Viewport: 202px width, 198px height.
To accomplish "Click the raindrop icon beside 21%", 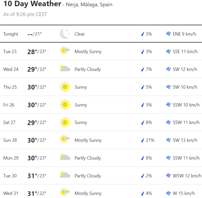I will click(x=143, y=140).
